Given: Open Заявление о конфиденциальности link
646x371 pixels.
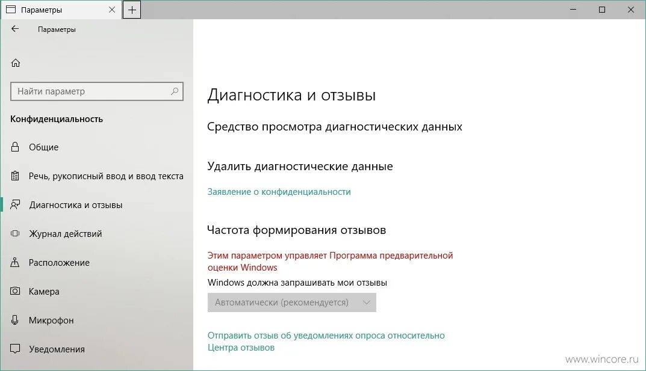Looking at the screenshot, I should click(279, 191).
